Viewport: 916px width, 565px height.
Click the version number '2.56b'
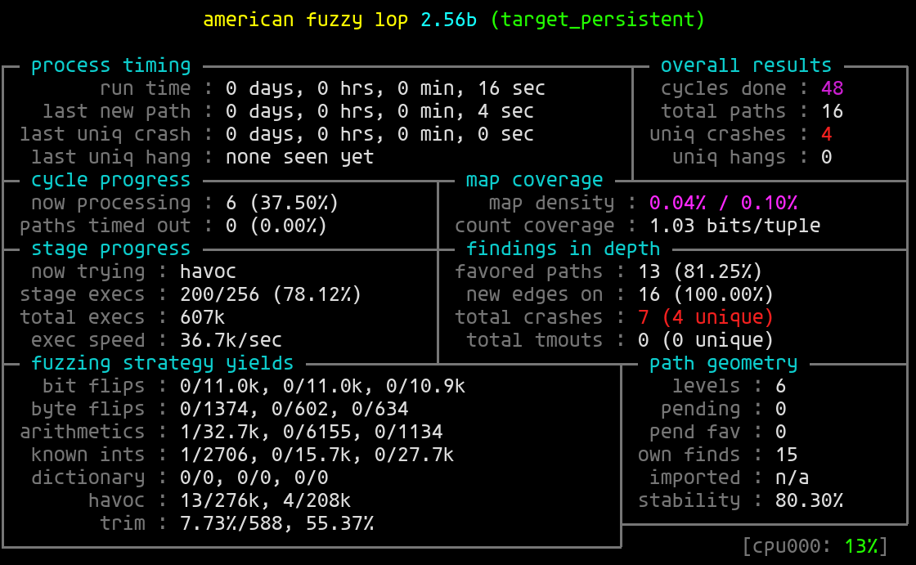pyautogui.click(x=449, y=20)
